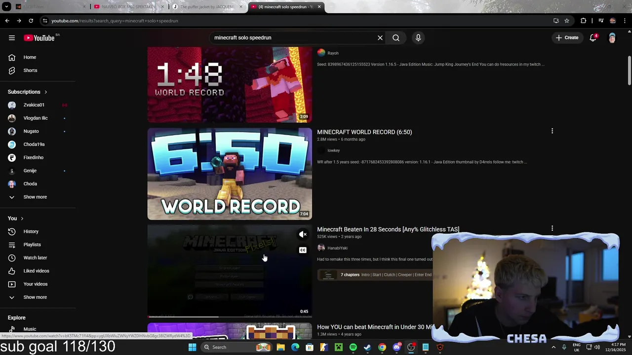Toggle captions on the video preview

click(303, 250)
